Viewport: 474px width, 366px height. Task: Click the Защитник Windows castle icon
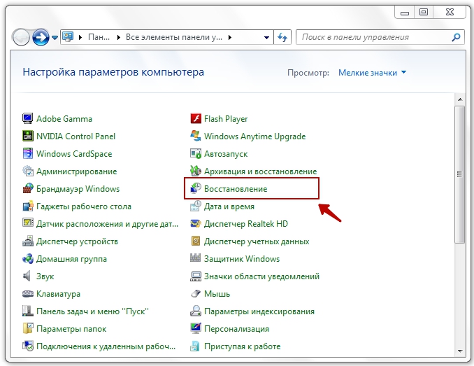[x=196, y=258]
